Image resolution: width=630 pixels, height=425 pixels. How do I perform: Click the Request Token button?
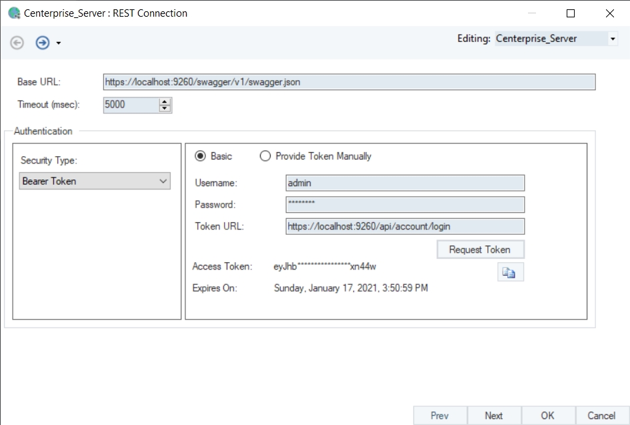click(480, 250)
